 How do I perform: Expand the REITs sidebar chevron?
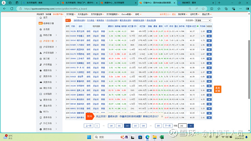coord(56,112)
